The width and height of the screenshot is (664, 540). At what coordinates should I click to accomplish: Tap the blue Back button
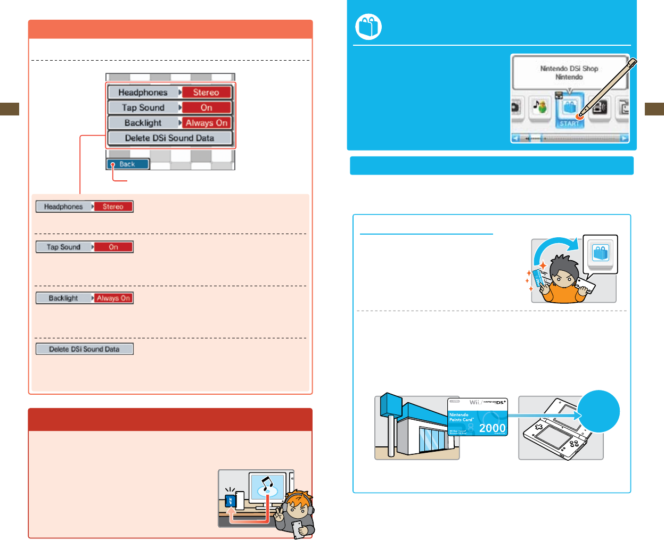coord(128,164)
